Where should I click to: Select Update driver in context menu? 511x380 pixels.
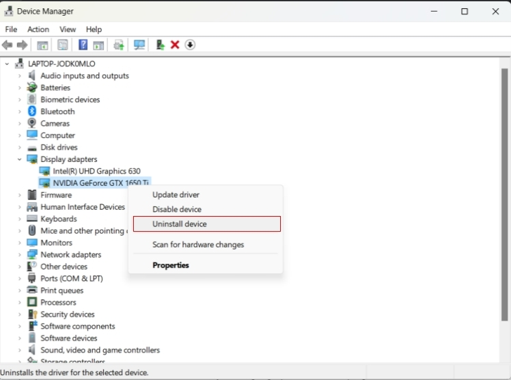pos(176,195)
